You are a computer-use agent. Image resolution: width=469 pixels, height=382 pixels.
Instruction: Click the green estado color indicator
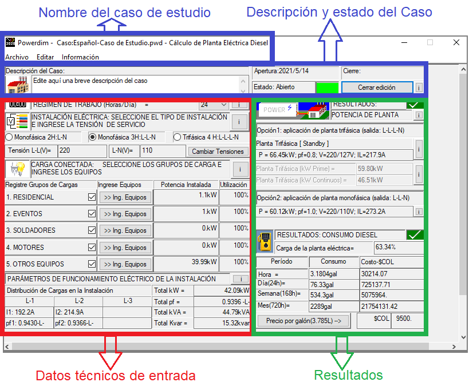click(x=327, y=87)
